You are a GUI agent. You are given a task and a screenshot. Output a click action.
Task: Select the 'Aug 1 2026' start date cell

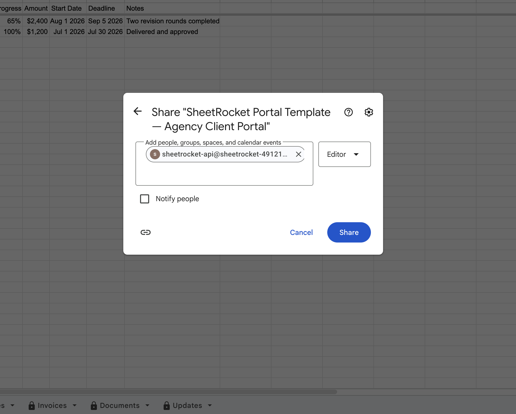coord(68,21)
